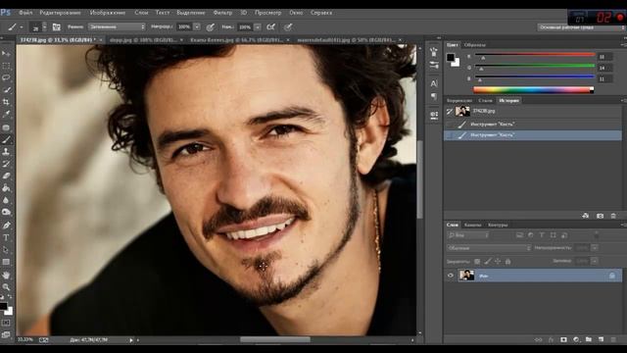Screen dimensions: 627x353
Task: Toggle lock transparent pixels in Layers panel
Action: (x=477, y=262)
